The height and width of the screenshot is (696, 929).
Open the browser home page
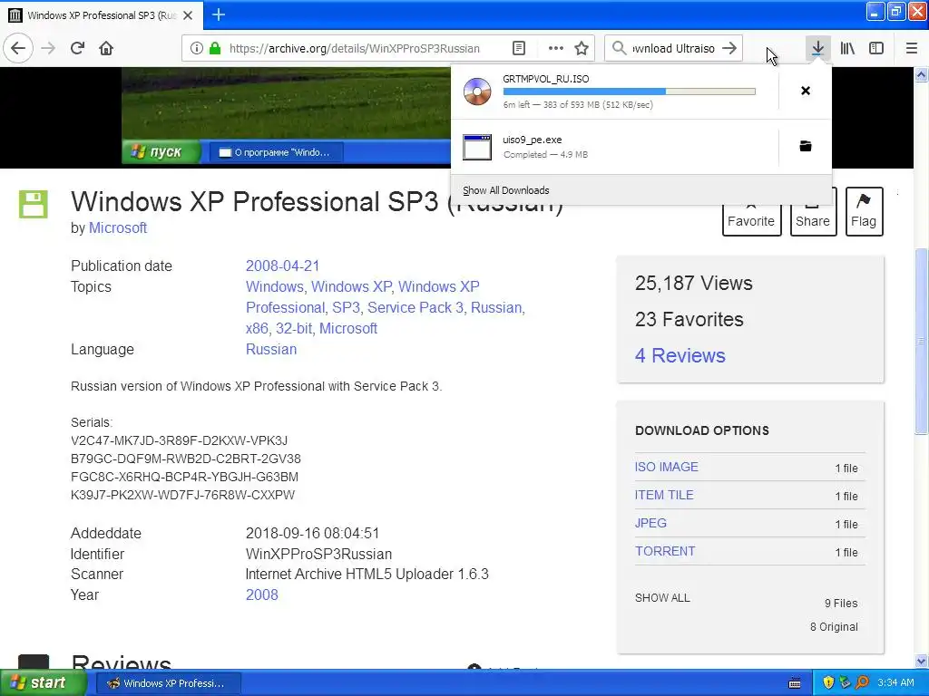(106, 48)
